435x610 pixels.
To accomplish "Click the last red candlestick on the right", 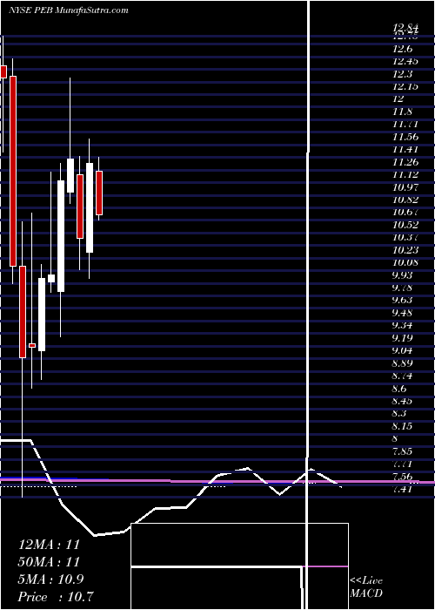I will click(x=99, y=193).
